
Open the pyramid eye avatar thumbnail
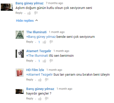(20, 35)
